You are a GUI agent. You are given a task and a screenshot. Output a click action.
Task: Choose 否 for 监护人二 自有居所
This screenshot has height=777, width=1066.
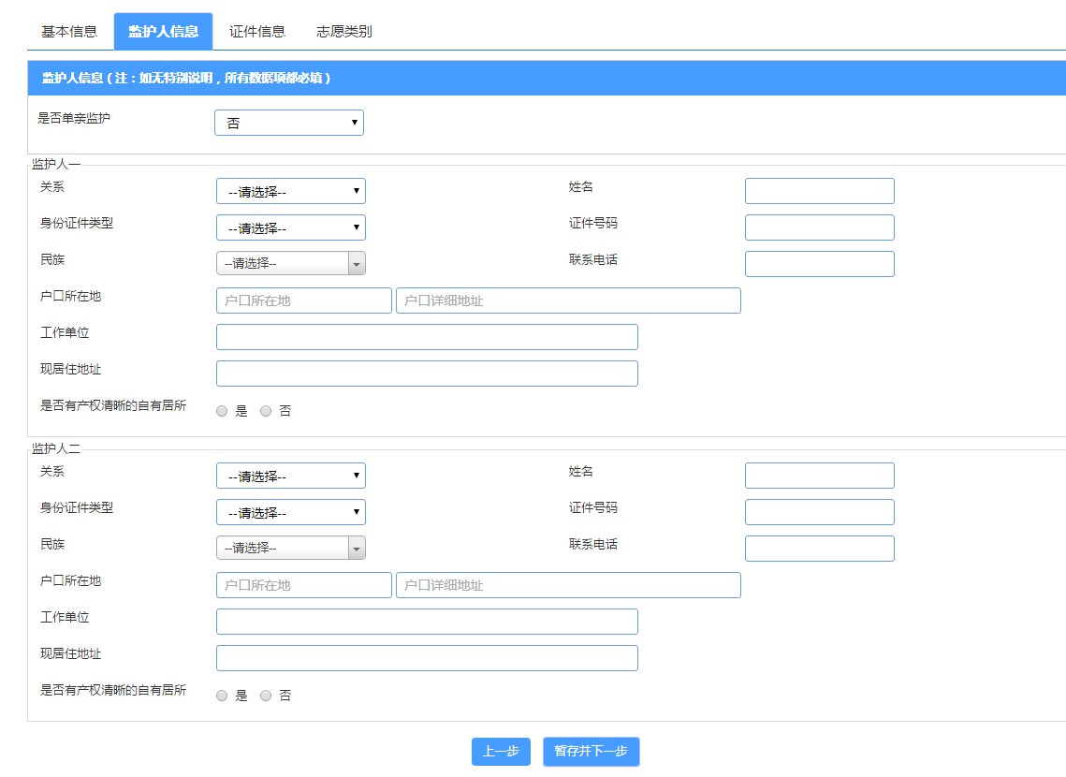(x=266, y=696)
